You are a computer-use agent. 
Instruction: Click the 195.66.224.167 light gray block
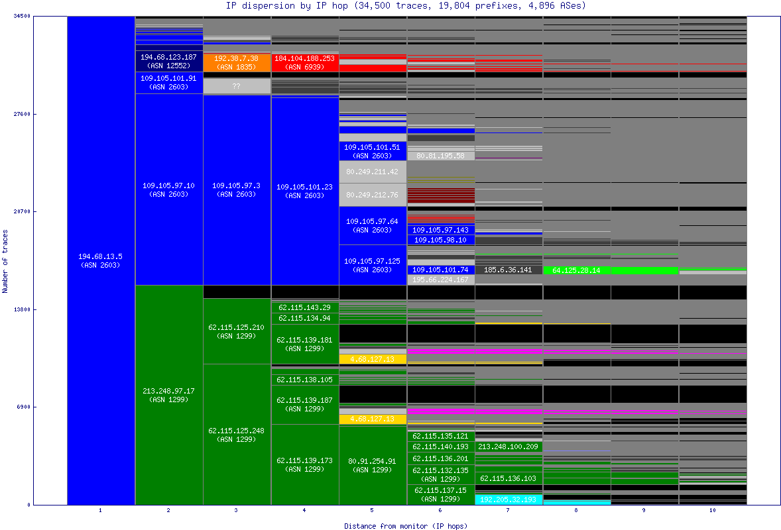(440, 280)
